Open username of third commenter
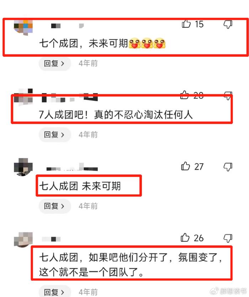Image resolution: width=249 pixels, height=297 pixels. click(72, 167)
